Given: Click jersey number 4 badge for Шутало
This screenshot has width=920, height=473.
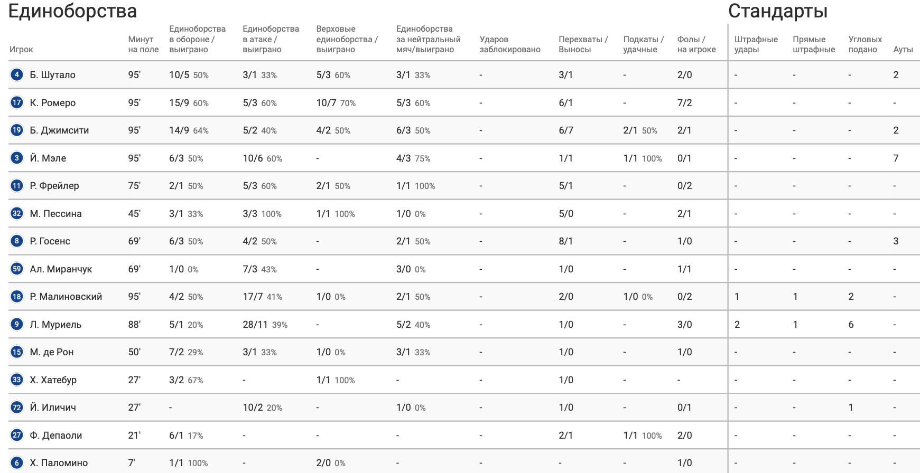Looking at the screenshot, I should [17, 74].
